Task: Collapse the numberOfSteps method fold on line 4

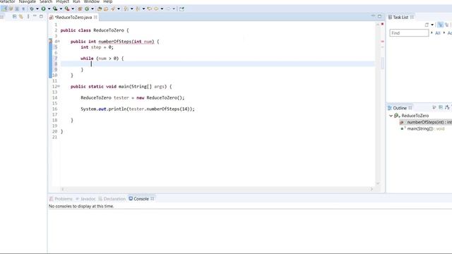Action: [59, 42]
